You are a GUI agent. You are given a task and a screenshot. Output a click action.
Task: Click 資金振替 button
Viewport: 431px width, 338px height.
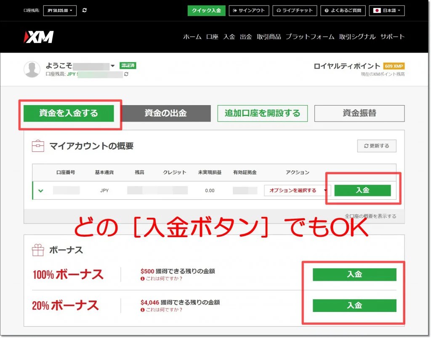click(x=359, y=113)
